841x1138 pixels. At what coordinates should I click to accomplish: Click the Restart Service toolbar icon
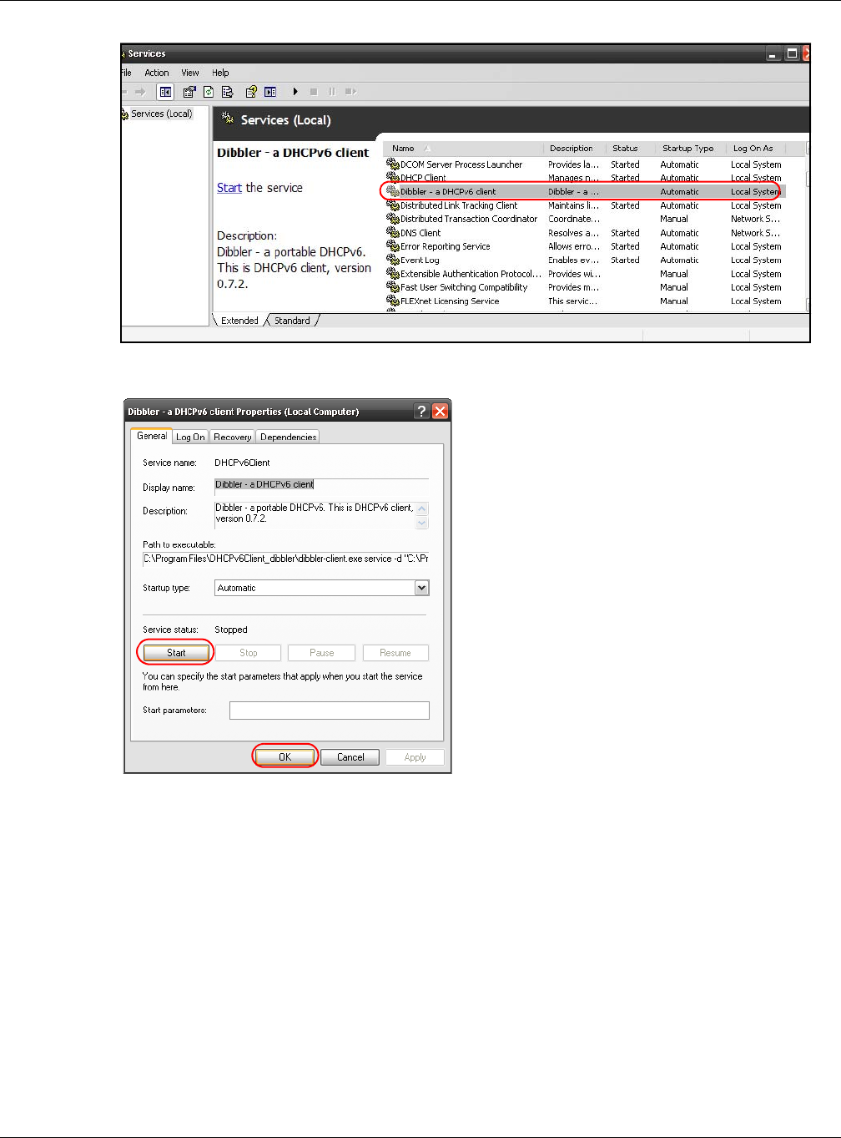coord(350,92)
